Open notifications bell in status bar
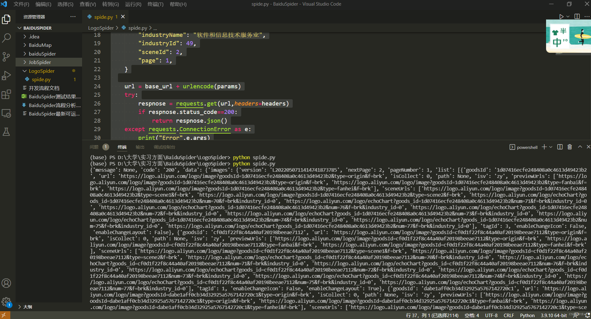 tap(588, 316)
